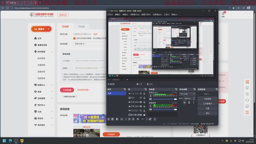Screen dimensions: 256x144
Task: Show the hidden 文本 (GDI+) source
Action: click(x=141, y=93)
